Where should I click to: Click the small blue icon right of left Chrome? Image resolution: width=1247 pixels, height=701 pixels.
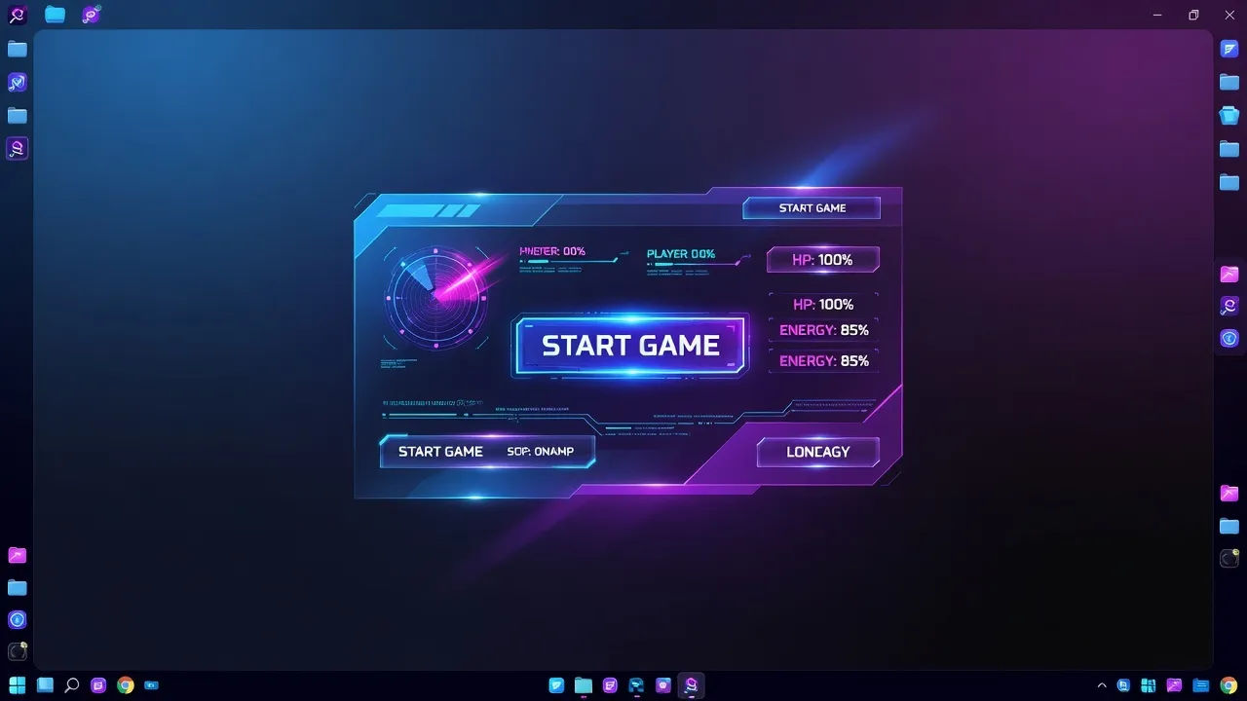click(151, 685)
